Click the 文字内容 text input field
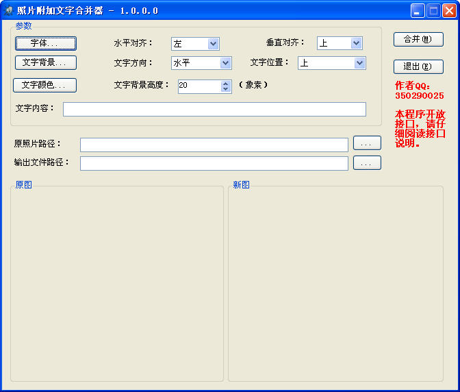 click(x=214, y=109)
